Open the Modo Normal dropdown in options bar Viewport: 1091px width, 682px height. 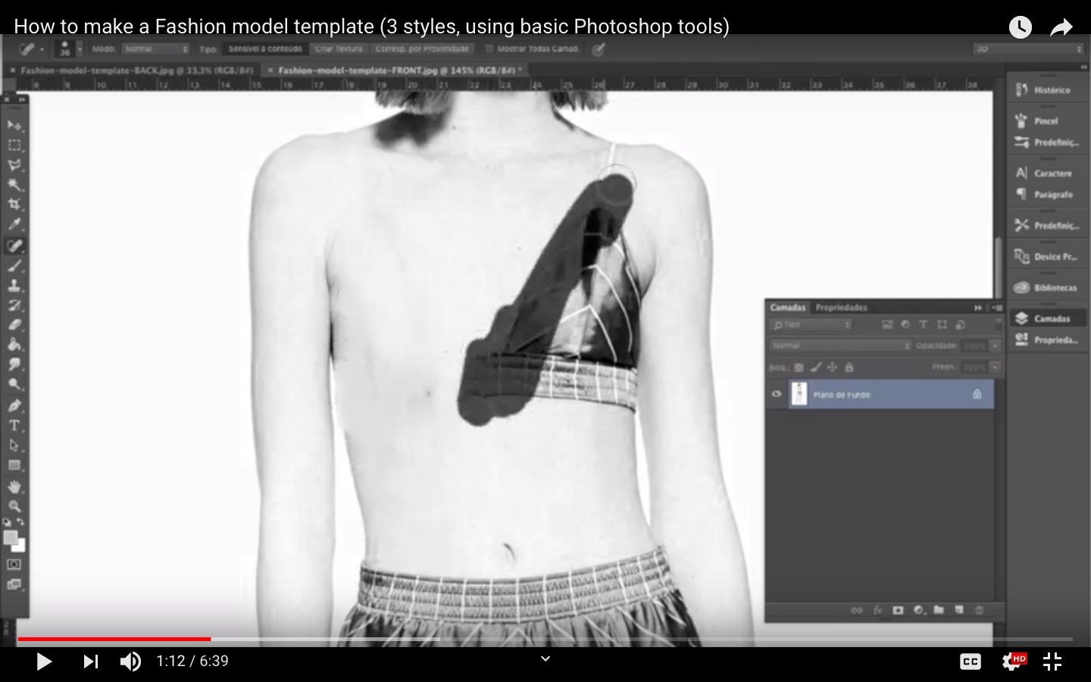155,49
